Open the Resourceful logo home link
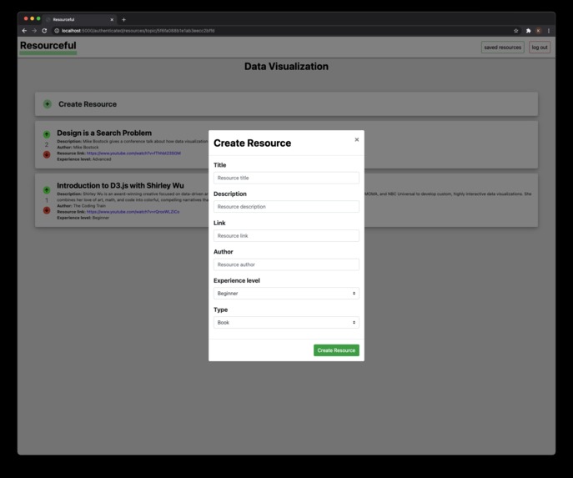This screenshot has height=478, width=573. pos(48,46)
